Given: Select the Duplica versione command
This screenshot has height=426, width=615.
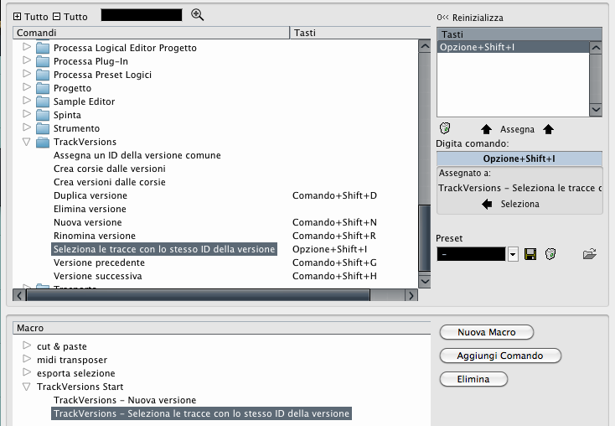Looking at the screenshot, I should click(x=90, y=195).
